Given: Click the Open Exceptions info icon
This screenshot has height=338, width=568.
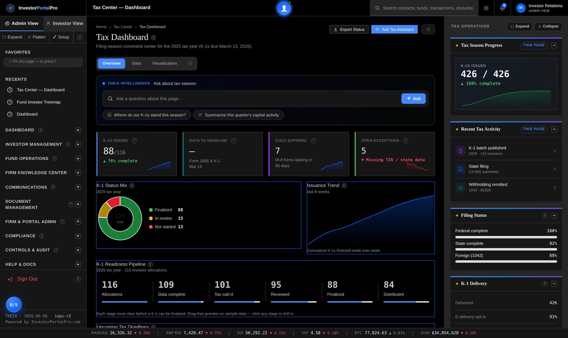Looking at the screenshot, I should pos(406,141).
